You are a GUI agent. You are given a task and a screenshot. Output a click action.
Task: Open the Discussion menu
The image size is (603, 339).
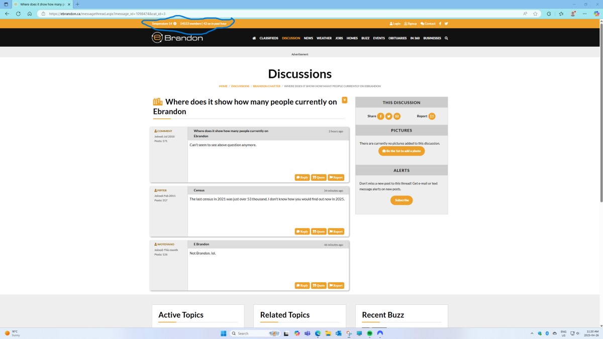click(x=291, y=38)
